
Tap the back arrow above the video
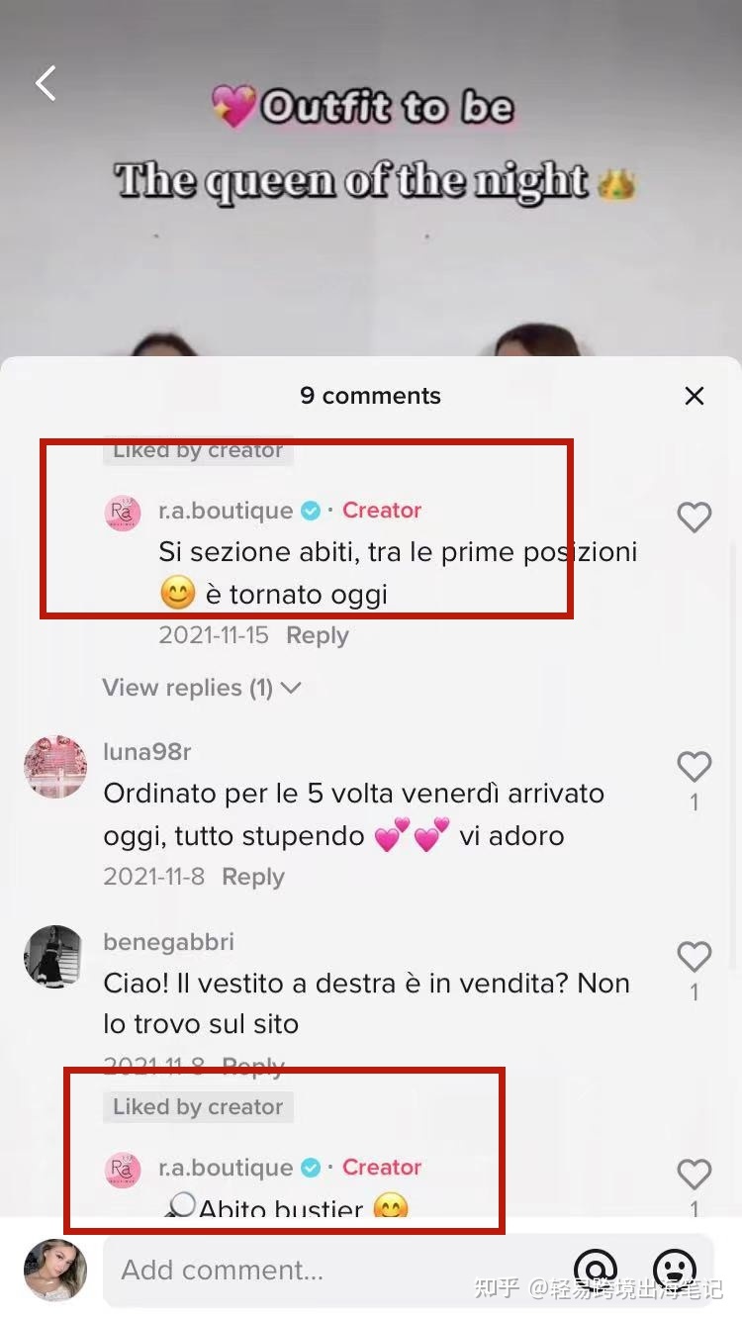point(46,83)
